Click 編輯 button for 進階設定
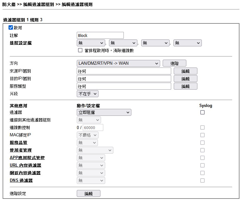241x201 pixels. 88,194
